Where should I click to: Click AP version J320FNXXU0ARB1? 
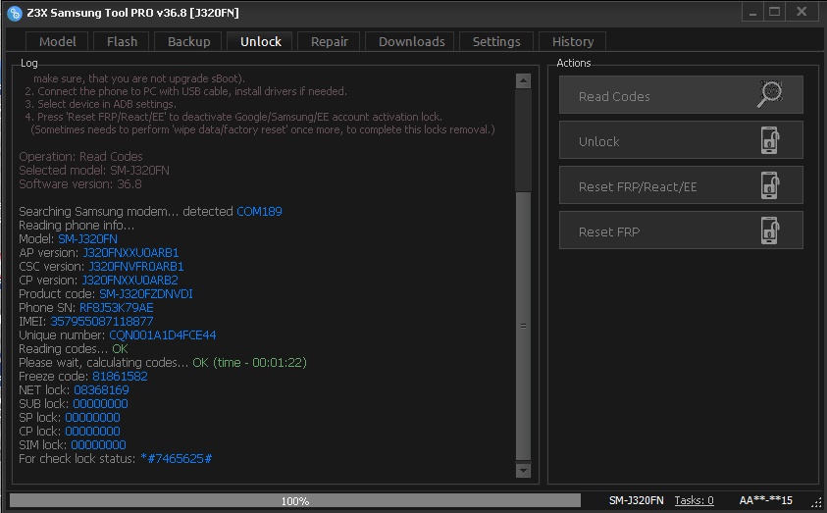[130, 252]
